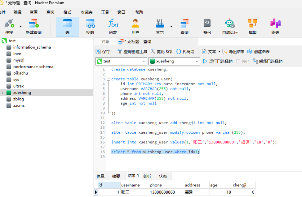Click the 模型 (Model) toolbar icon
The image size is (302, 197).
click(252, 26)
